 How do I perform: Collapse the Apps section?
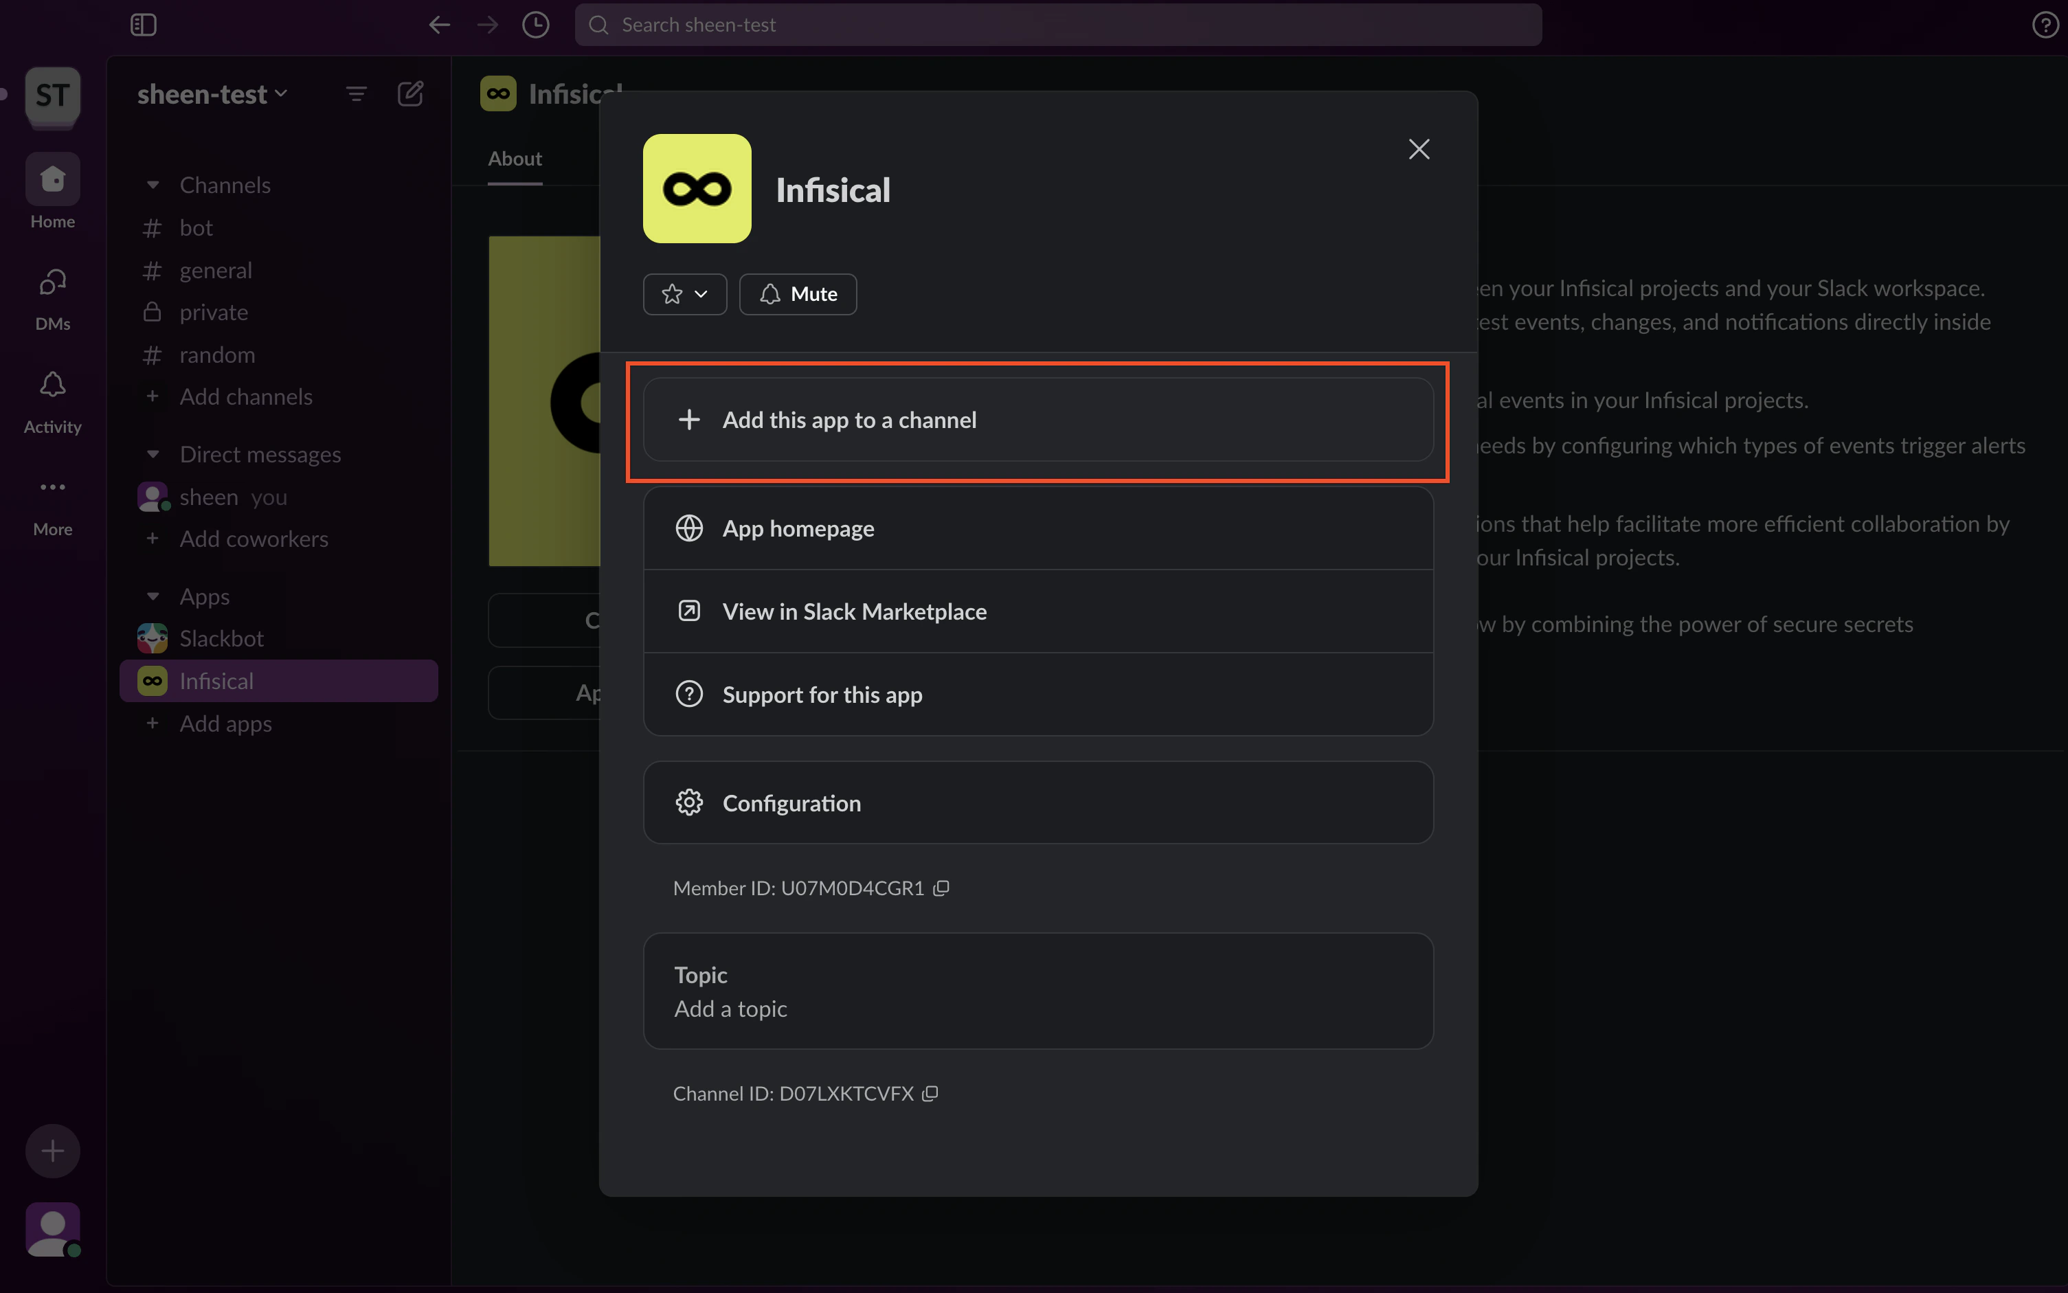(x=153, y=596)
